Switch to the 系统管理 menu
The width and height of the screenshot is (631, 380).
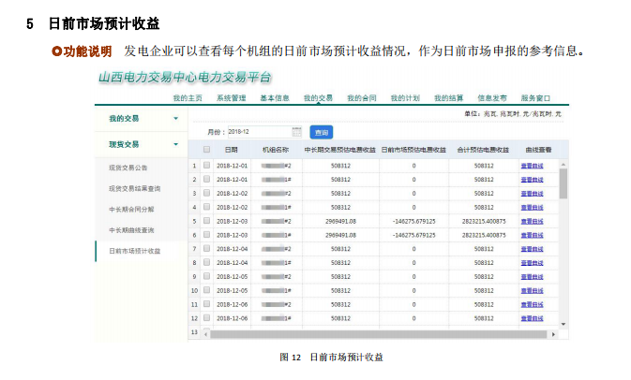point(231,97)
